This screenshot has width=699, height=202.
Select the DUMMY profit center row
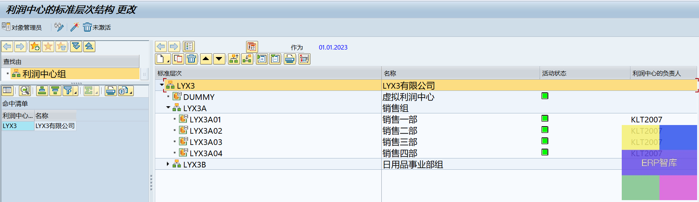199,97
